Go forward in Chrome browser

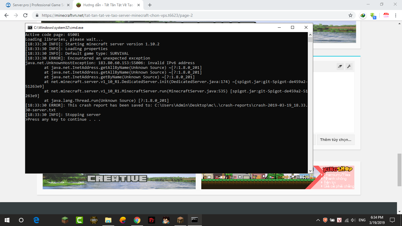click(16, 15)
